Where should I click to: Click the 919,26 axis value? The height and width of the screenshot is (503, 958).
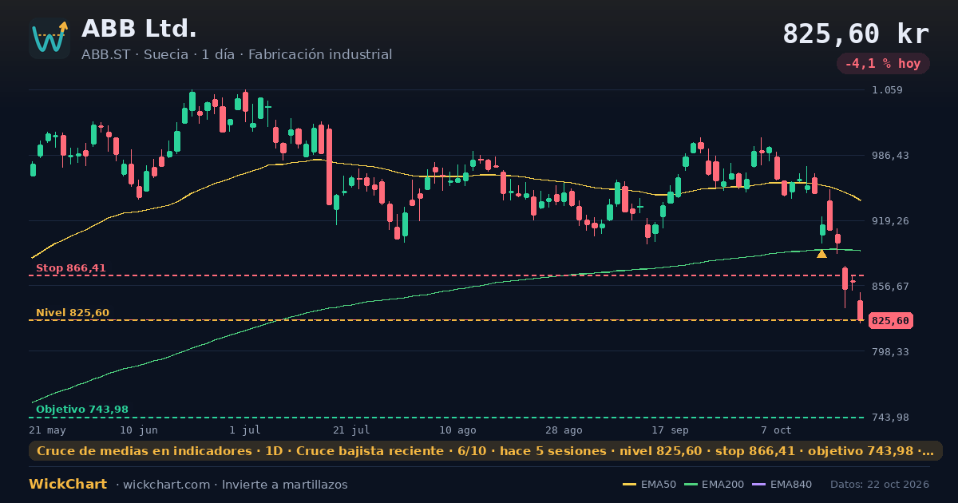coord(890,221)
